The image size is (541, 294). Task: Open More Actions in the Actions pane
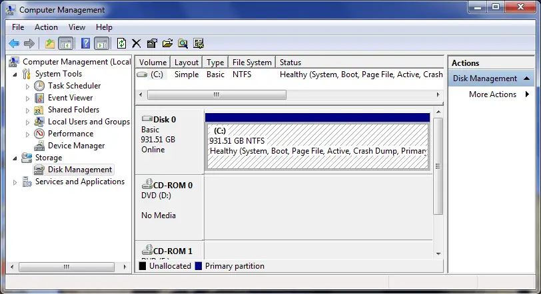pyautogui.click(x=493, y=94)
